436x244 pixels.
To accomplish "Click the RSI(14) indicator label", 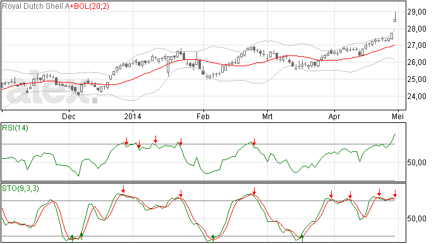I will click(15, 128).
